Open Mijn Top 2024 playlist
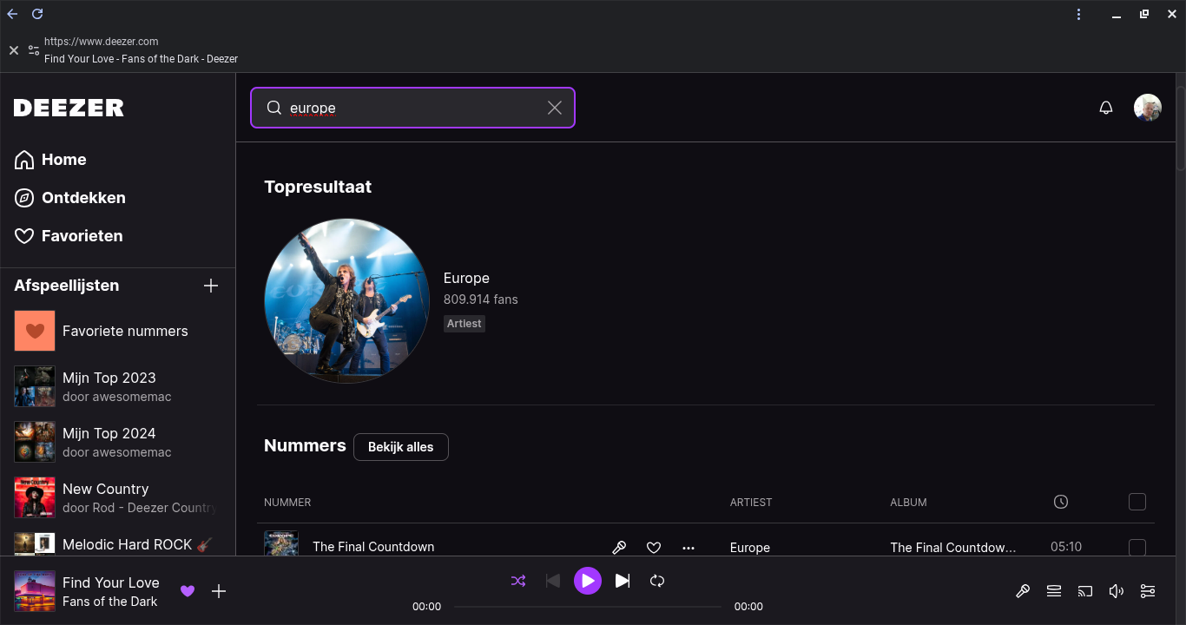Image resolution: width=1186 pixels, height=625 pixels. (117, 442)
